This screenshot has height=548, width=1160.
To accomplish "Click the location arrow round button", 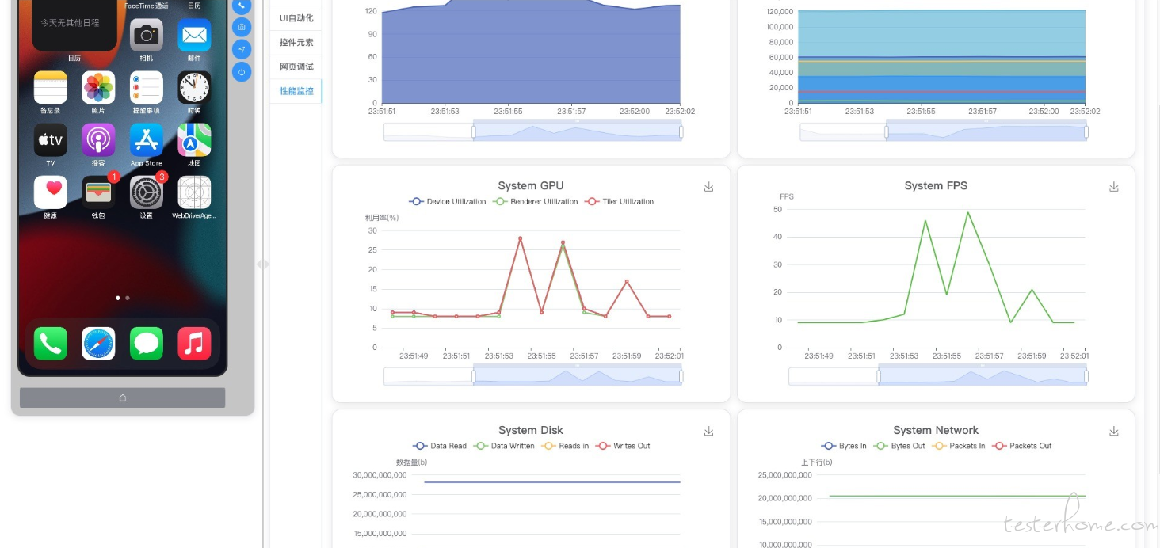I will click(242, 49).
